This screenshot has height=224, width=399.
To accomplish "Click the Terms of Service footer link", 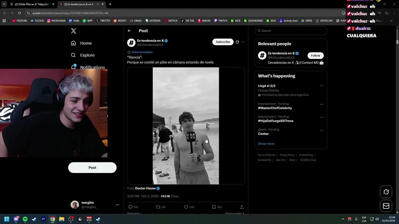I will tap(267, 155).
